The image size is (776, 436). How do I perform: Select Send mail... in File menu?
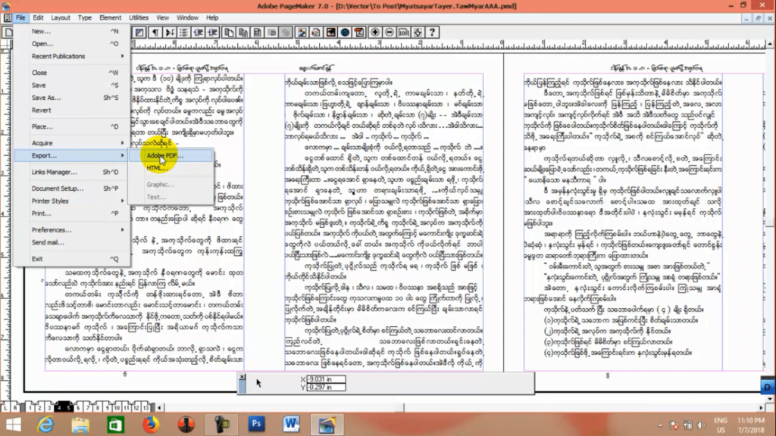click(x=72, y=242)
